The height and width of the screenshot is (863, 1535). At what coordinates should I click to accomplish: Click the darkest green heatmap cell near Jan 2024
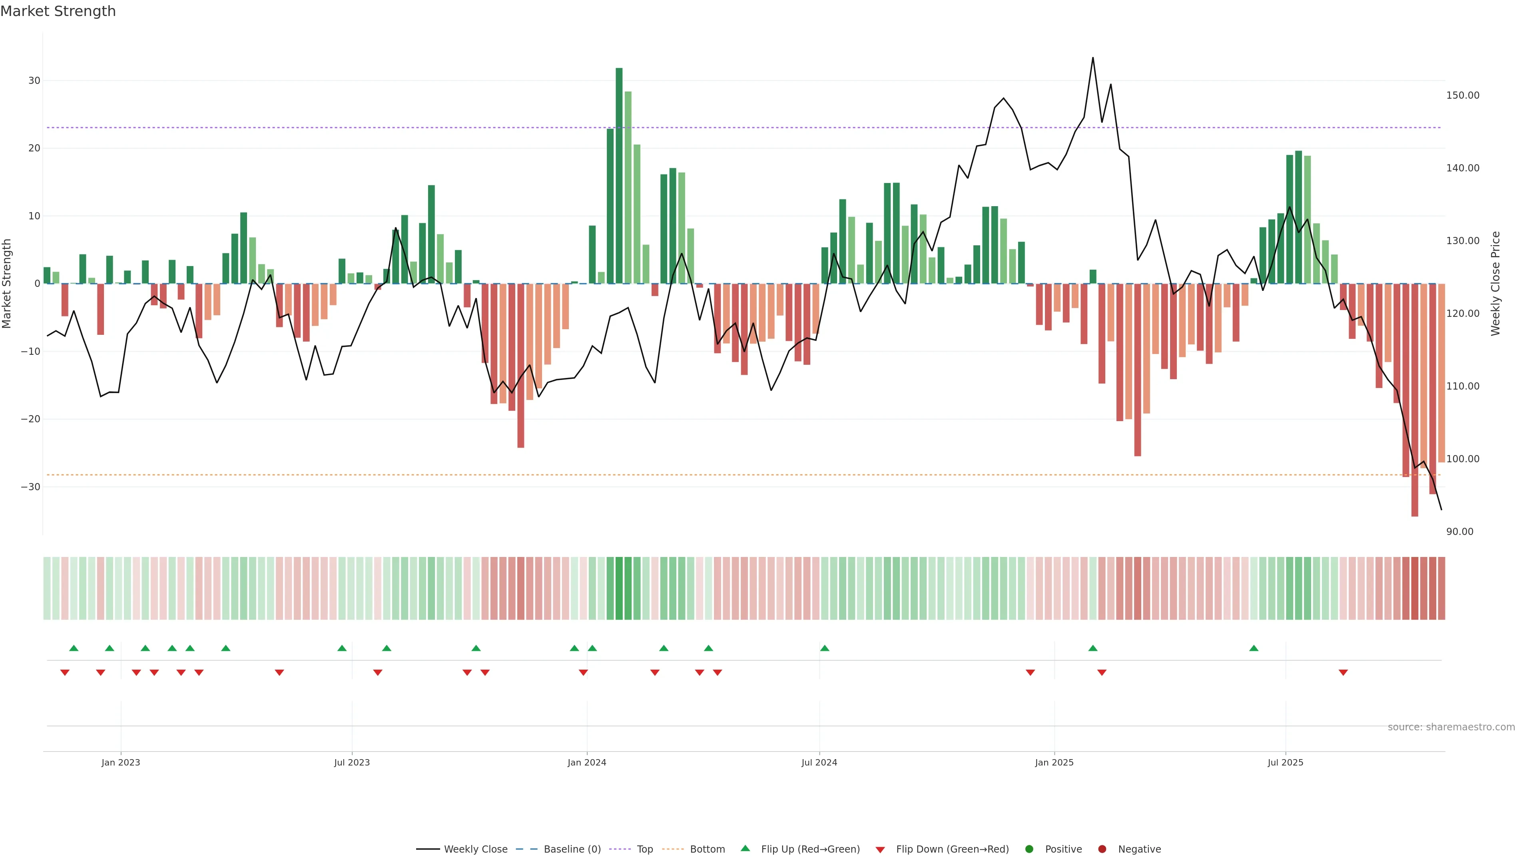tap(619, 589)
